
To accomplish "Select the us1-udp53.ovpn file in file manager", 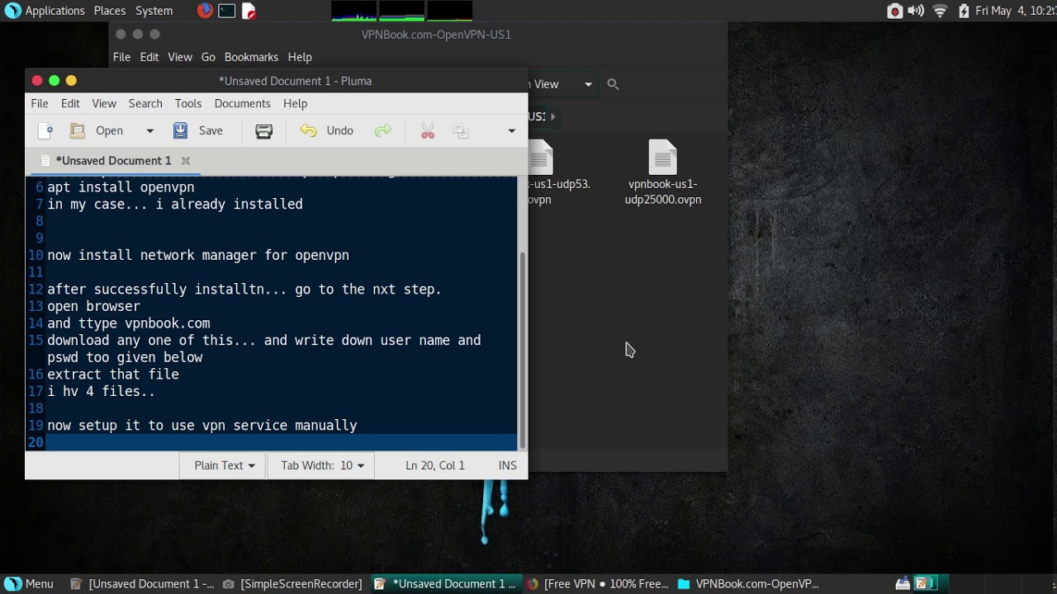I will [x=559, y=173].
